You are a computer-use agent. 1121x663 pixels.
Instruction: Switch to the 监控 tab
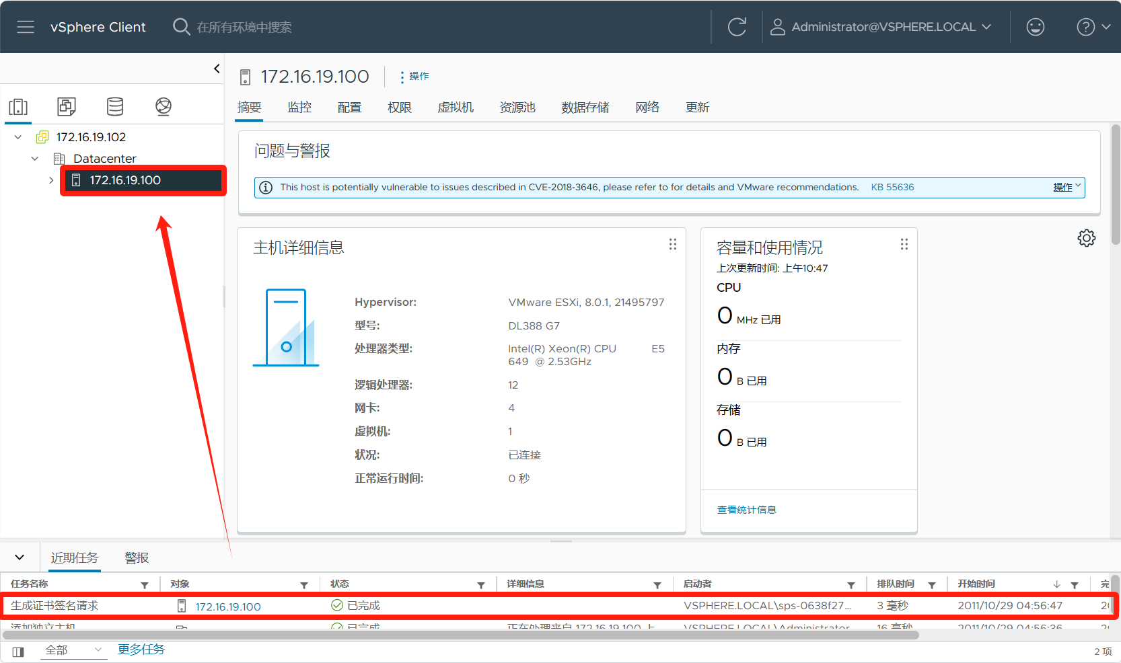coord(299,108)
